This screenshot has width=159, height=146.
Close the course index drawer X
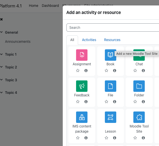coord(1,19)
